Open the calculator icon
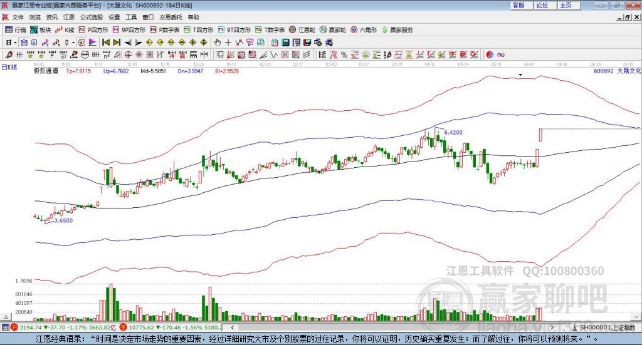The height and width of the screenshot is (345, 642). (286, 43)
